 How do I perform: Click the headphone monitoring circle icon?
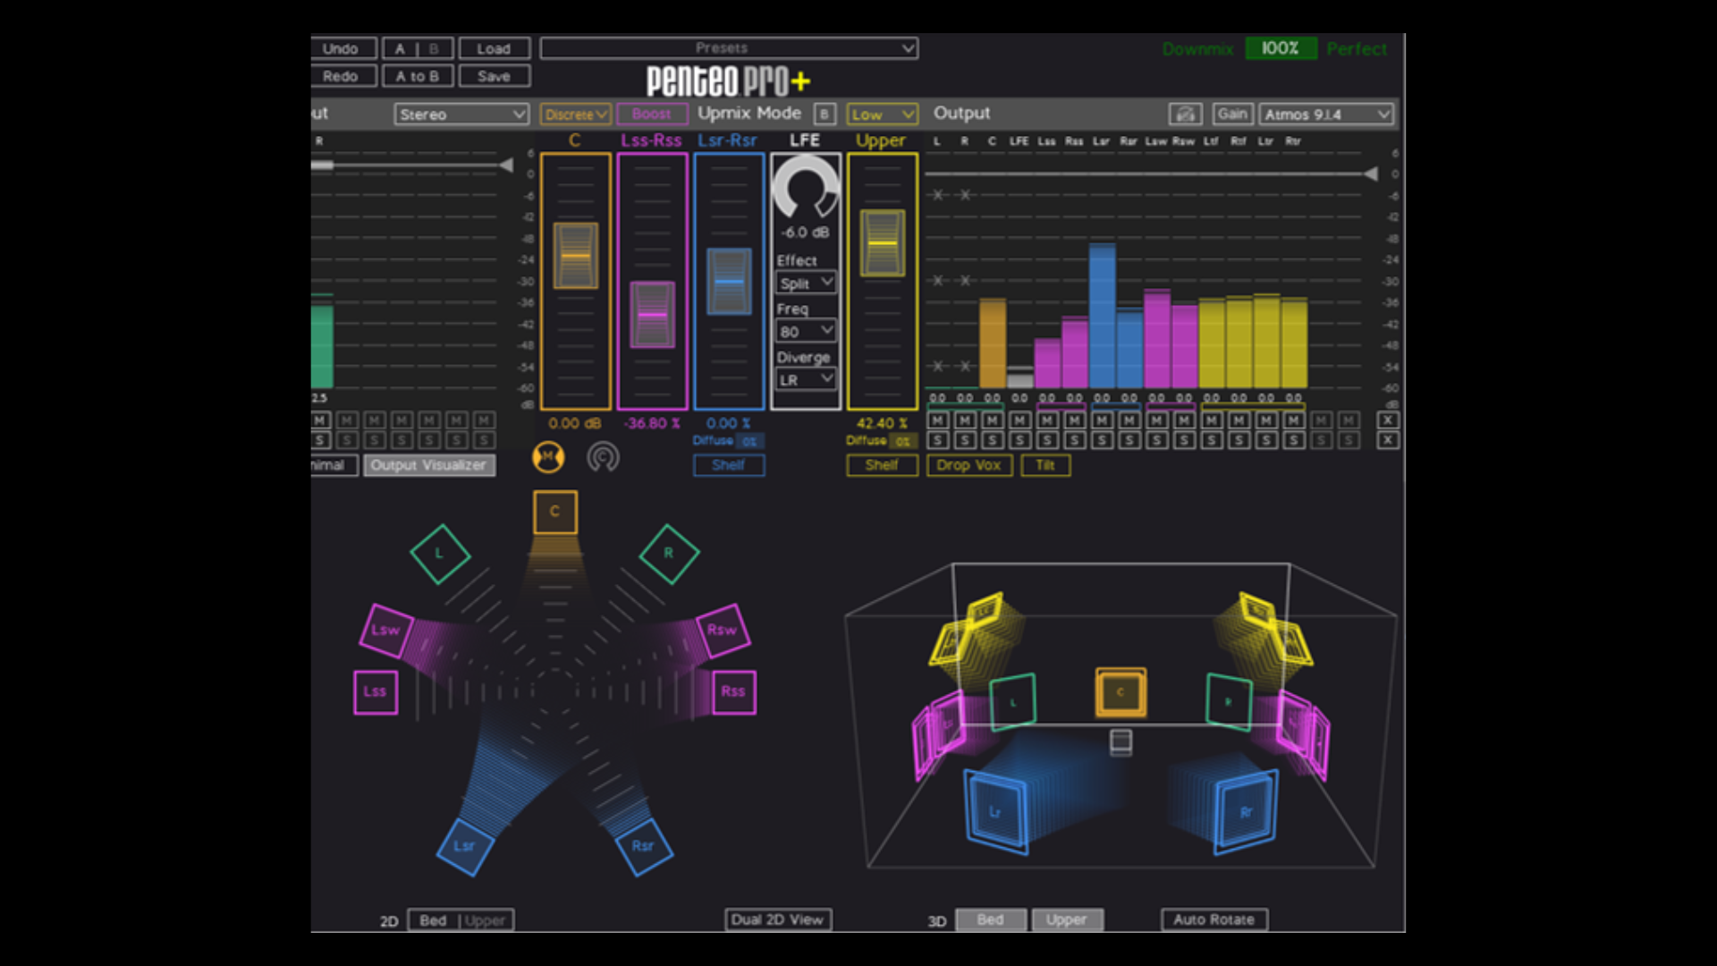tap(604, 458)
